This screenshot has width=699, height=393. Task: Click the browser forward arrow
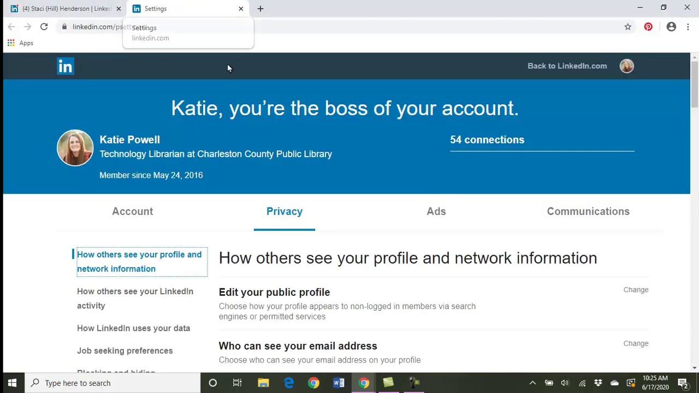click(x=27, y=27)
